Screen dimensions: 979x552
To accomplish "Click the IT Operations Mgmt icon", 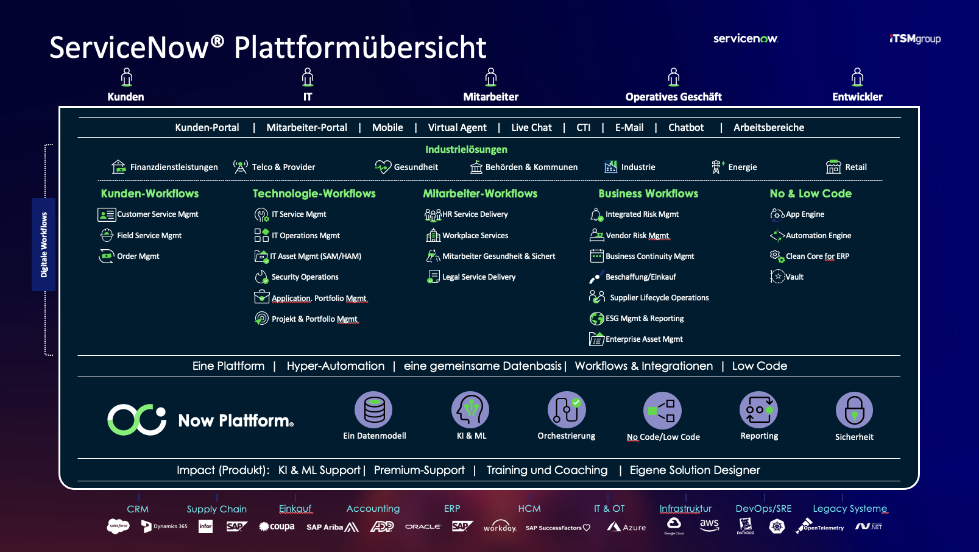I will pos(261,235).
